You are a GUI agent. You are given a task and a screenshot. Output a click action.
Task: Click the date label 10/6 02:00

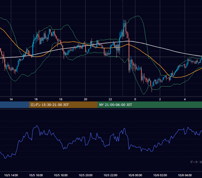click(x=160, y=175)
